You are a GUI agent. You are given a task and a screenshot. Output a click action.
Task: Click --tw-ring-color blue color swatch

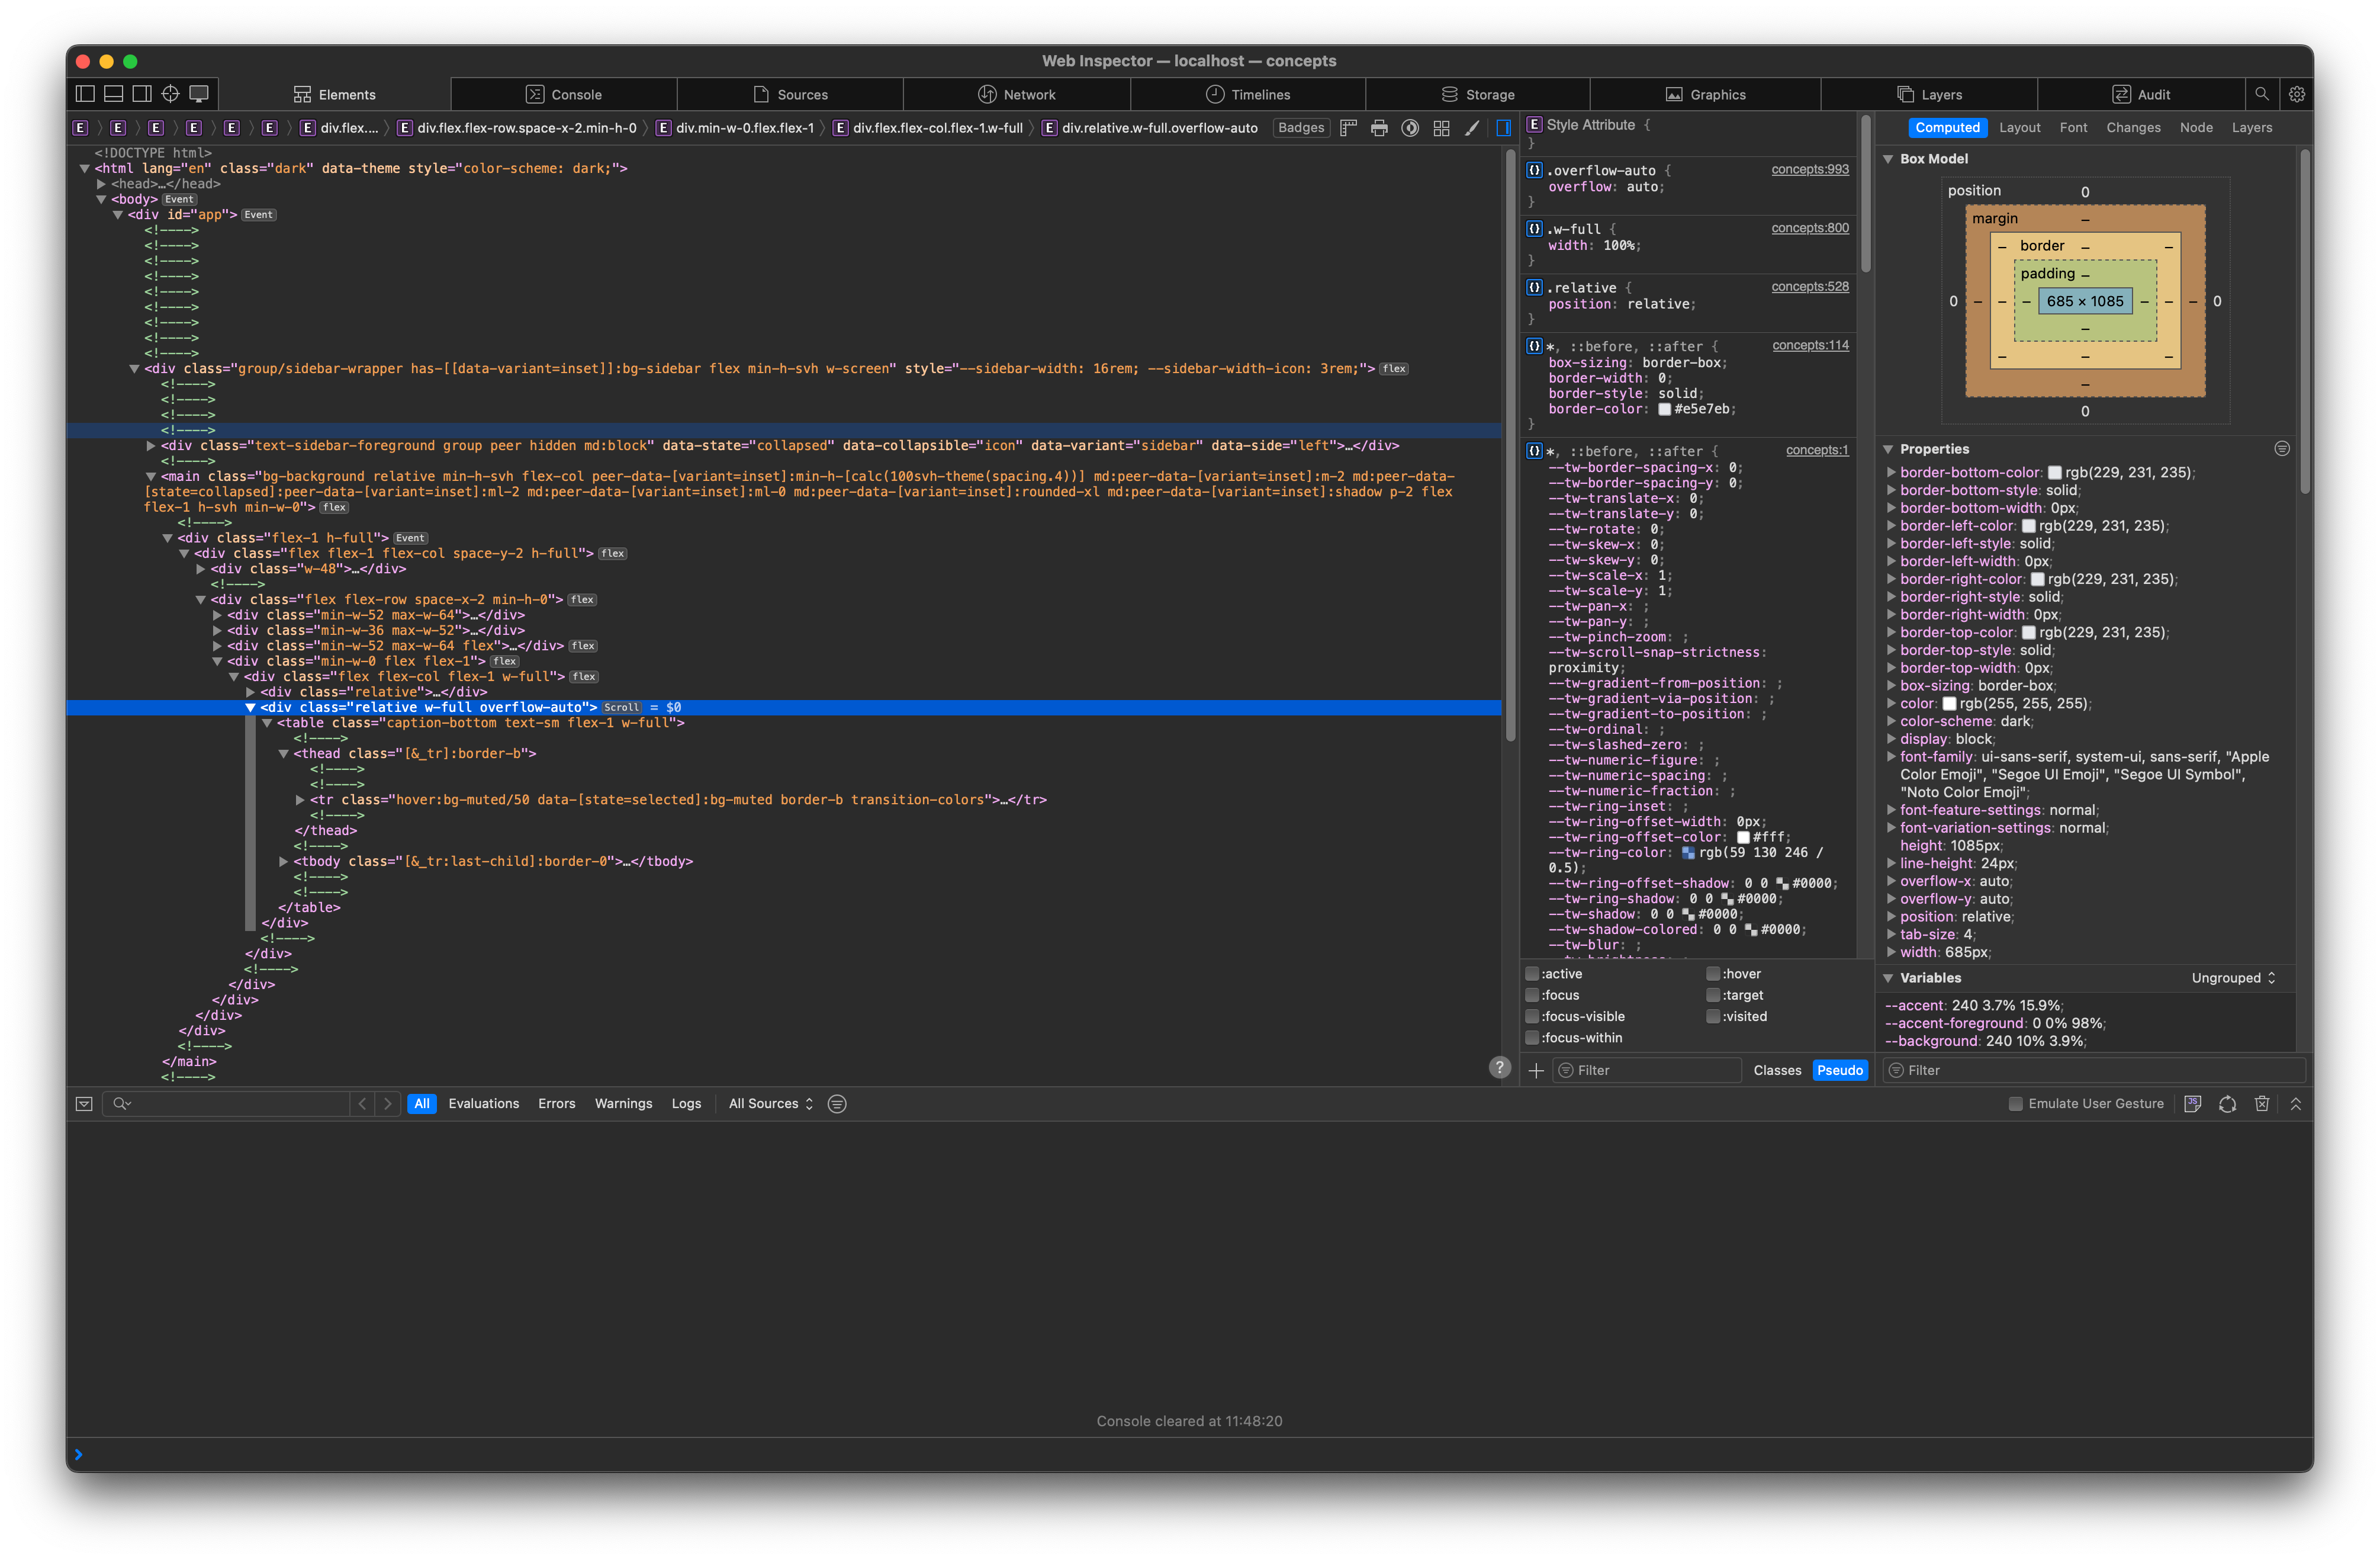[1689, 853]
